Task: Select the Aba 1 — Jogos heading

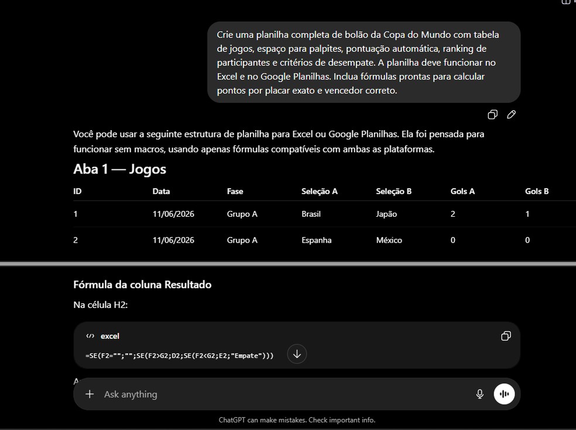Action: [x=120, y=169]
